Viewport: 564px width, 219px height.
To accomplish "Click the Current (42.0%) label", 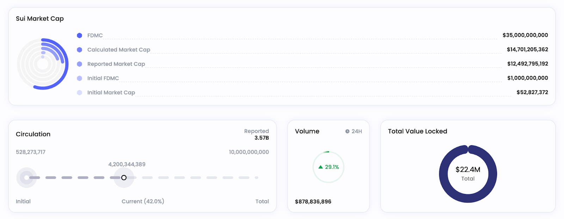I will (x=143, y=201).
